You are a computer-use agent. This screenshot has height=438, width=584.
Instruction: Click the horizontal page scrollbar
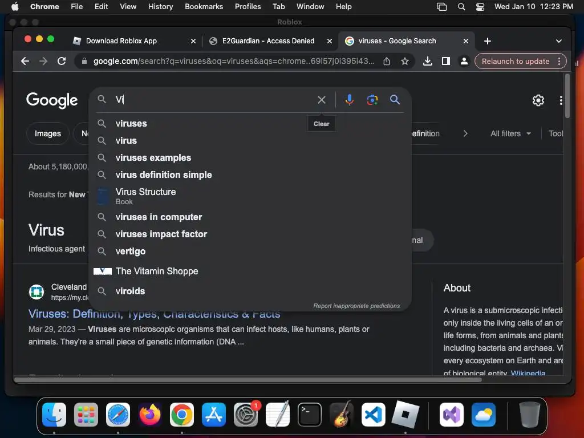click(x=248, y=380)
